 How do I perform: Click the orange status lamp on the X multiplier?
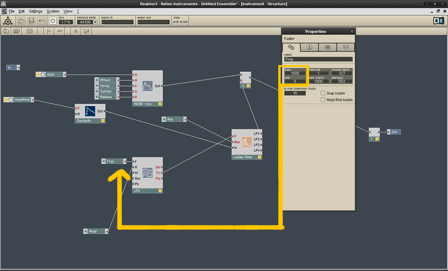[248, 86]
